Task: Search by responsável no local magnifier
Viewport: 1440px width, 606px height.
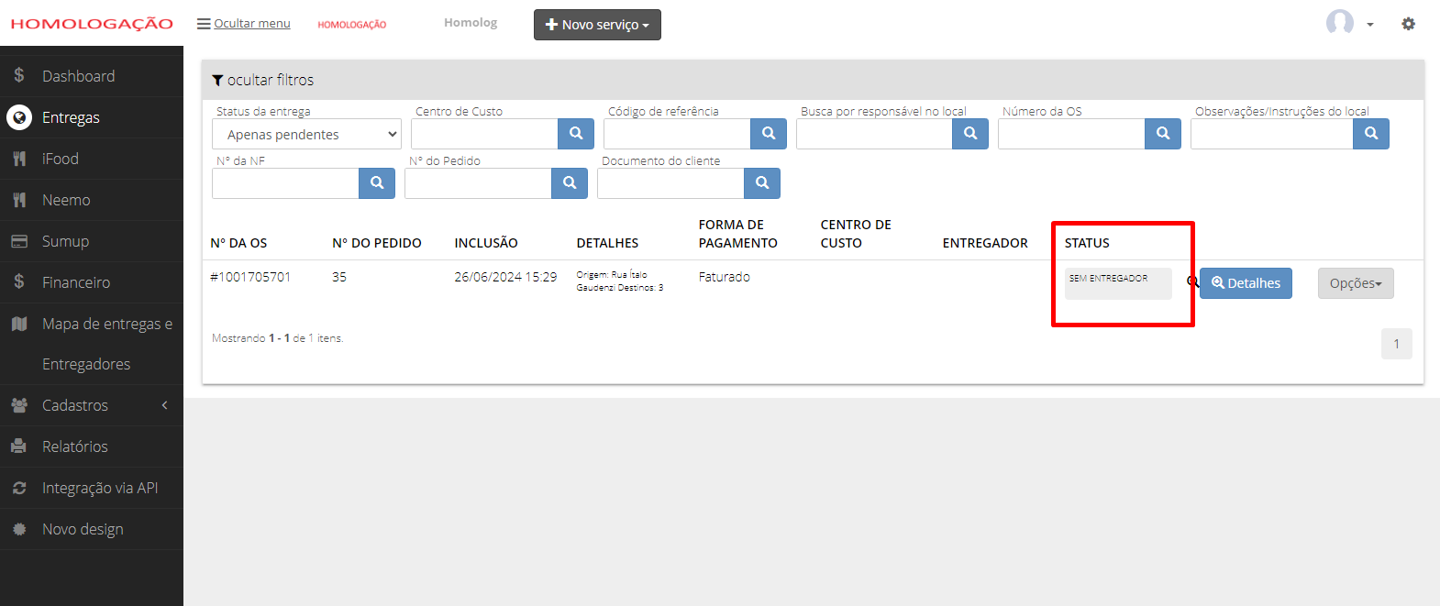Action: tap(970, 134)
